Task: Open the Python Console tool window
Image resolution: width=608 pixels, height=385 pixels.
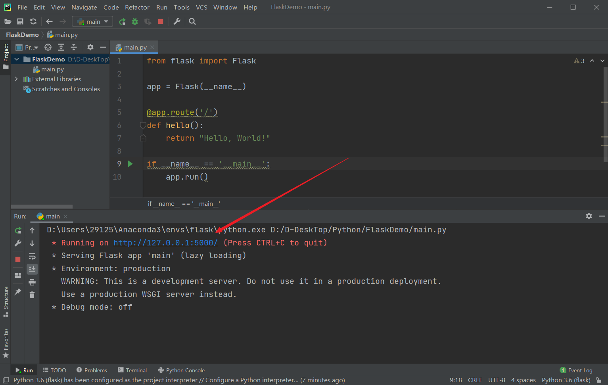Action: pos(181,370)
